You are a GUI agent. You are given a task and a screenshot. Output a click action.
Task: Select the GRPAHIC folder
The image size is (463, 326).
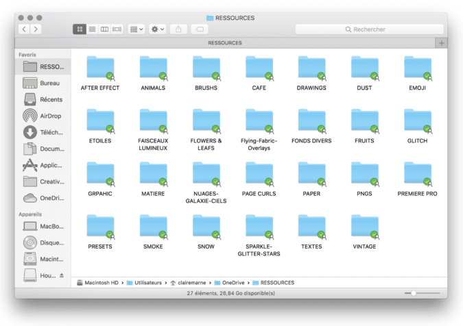(100, 179)
